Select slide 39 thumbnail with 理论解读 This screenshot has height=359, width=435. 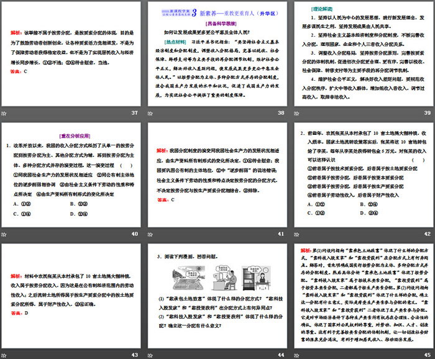coord(364,54)
